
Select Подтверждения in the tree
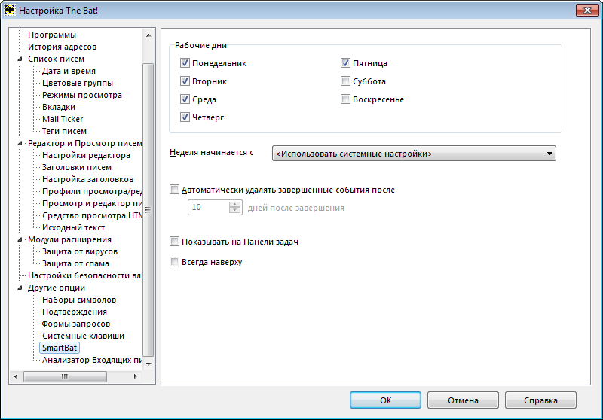click(x=75, y=312)
